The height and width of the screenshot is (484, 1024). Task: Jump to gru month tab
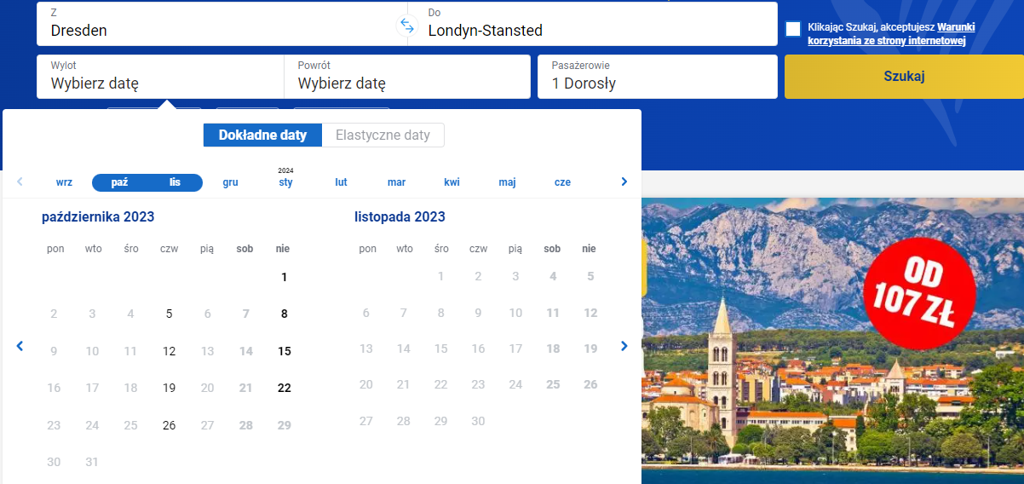coord(230,182)
